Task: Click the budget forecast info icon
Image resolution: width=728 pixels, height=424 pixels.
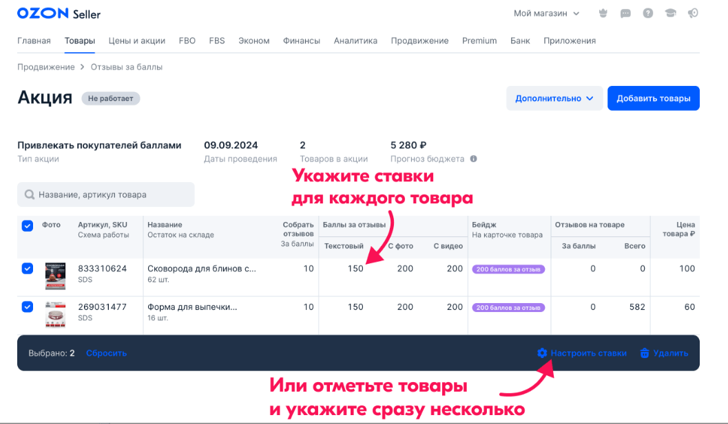Action: 473,159
